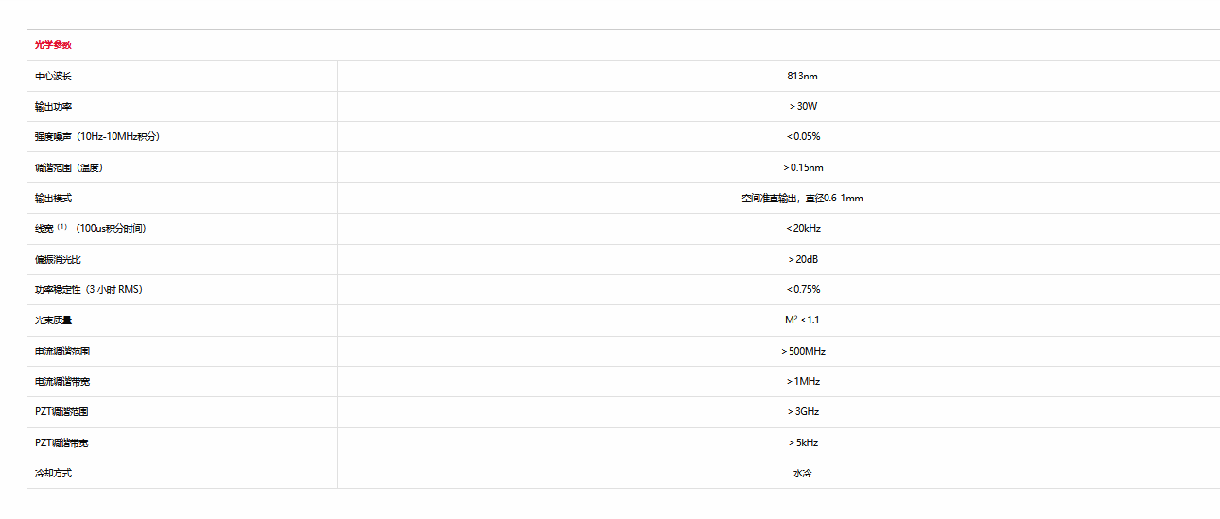Image resolution: width=1220 pixels, height=519 pixels.
Task: Select the > 5kHz PZT bandwidth value
Action: tap(803, 443)
